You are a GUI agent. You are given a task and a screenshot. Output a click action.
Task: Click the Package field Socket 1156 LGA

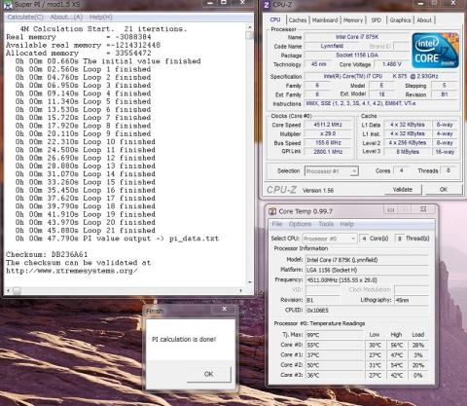(357, 55)
